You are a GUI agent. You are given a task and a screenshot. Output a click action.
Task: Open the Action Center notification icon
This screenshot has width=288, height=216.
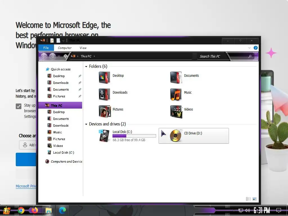click(x=279, y=210)
